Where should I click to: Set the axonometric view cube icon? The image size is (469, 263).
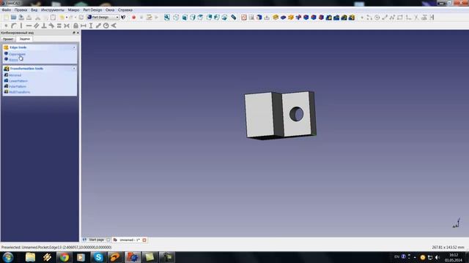coord(176,18)
